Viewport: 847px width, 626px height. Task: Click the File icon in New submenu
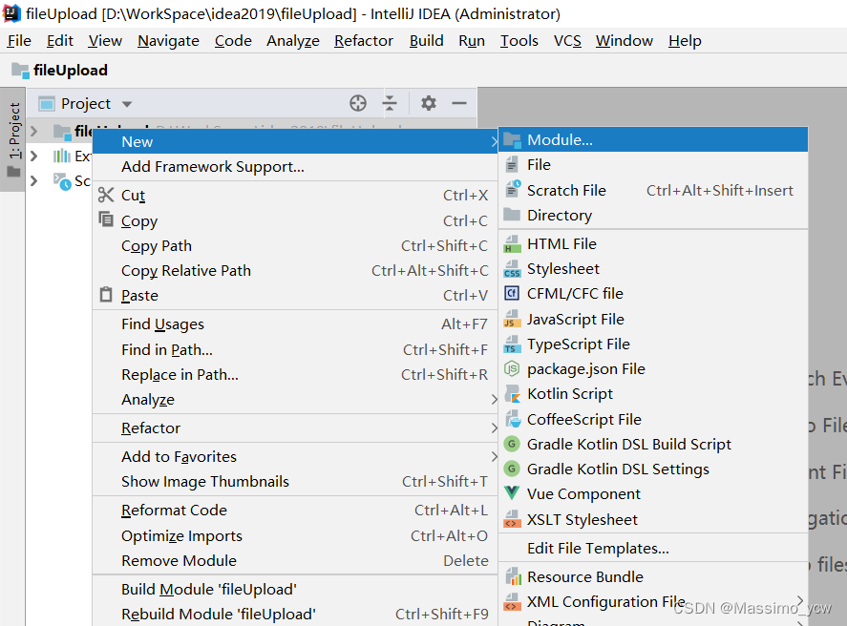point(512,165)
